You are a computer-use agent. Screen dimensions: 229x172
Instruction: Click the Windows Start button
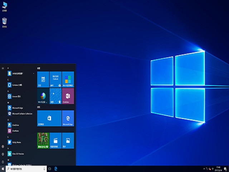[3, 168]
